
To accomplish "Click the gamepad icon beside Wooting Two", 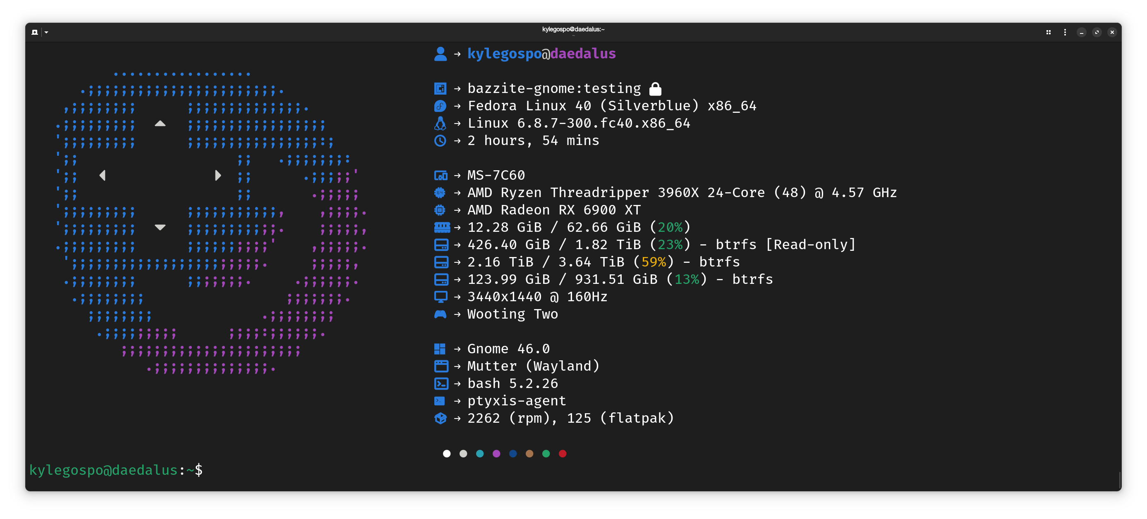I will click(440, 314).
